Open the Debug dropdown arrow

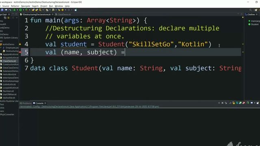(17, 10)
